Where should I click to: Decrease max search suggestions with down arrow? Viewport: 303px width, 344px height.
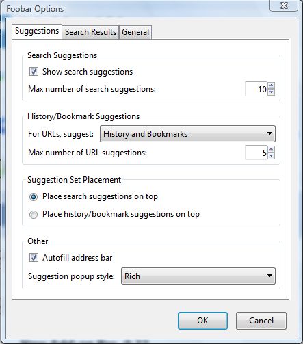(x=271, y=92)
